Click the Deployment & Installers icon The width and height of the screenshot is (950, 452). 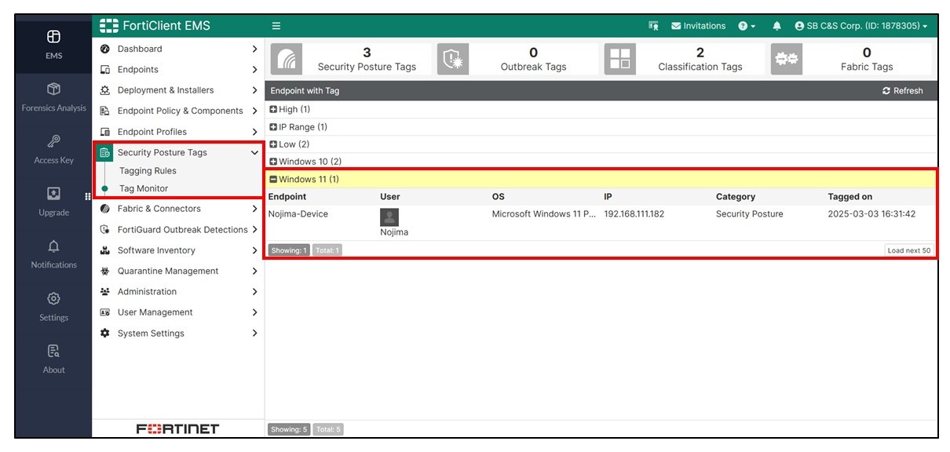click(x=104, y=90)
